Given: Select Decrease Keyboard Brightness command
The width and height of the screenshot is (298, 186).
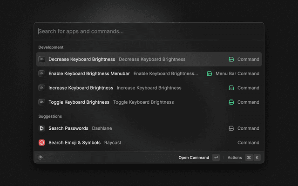Looking at the screenshot, I should click(x=81, y=60).
